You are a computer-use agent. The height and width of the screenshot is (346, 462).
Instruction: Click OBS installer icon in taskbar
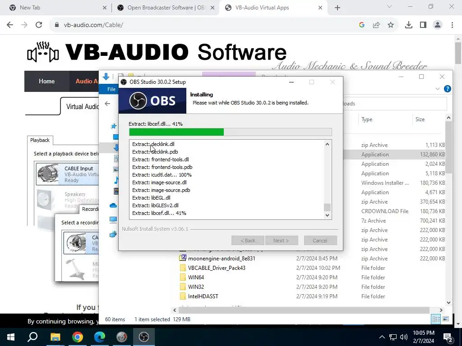coord(144,337)
